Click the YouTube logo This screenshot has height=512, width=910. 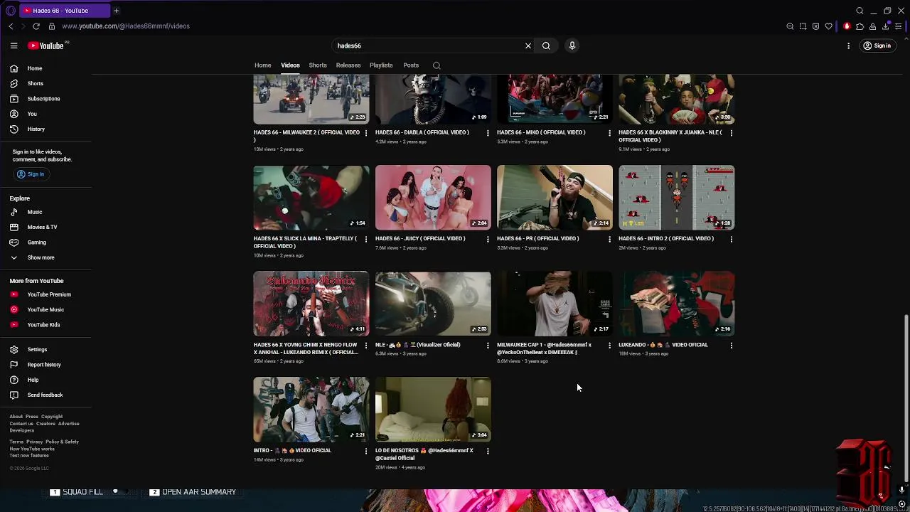[46, 46]
